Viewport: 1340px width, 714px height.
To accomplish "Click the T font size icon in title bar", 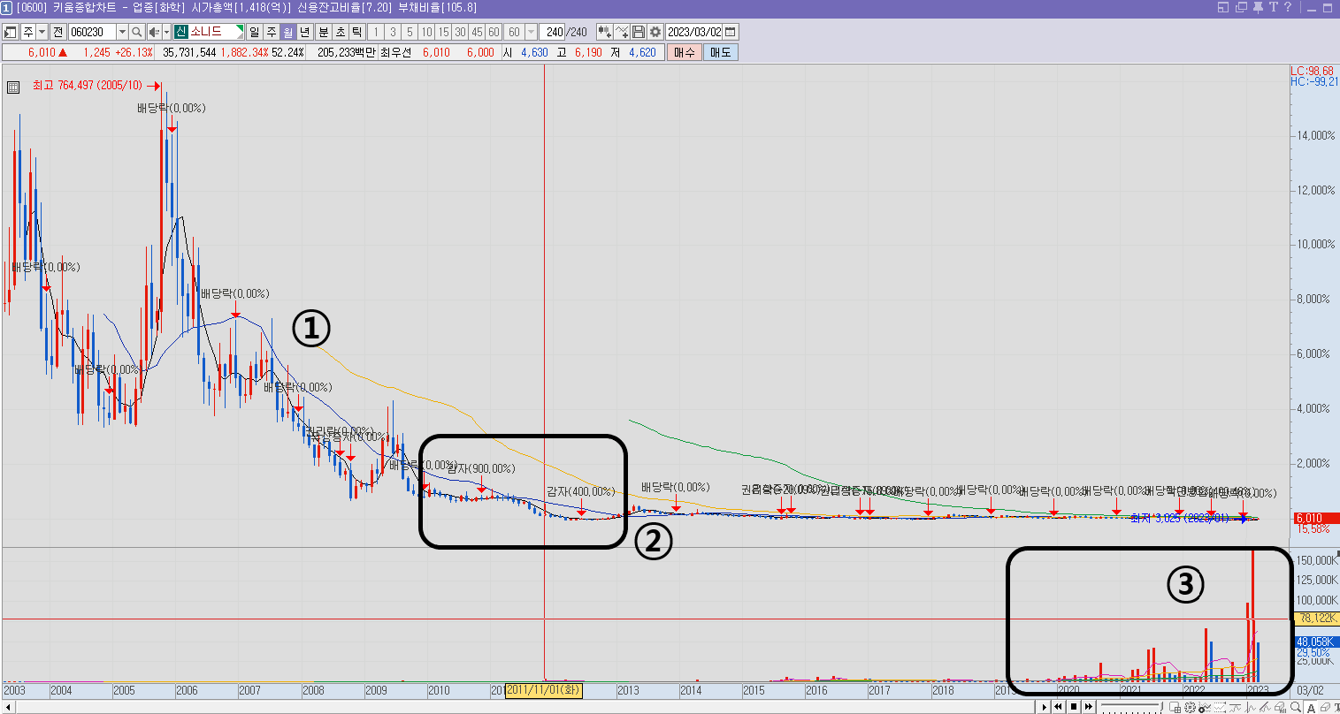I will (x=1273, y=7).
